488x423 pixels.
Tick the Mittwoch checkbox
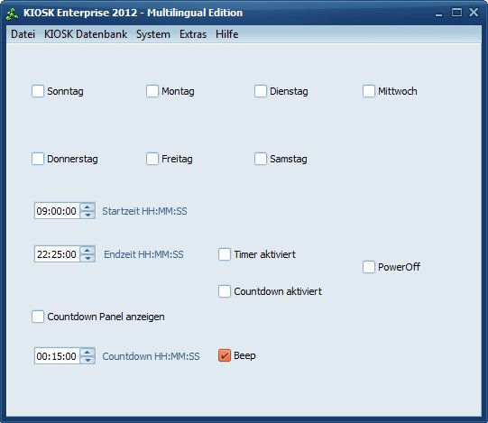(x=369, y=91)
